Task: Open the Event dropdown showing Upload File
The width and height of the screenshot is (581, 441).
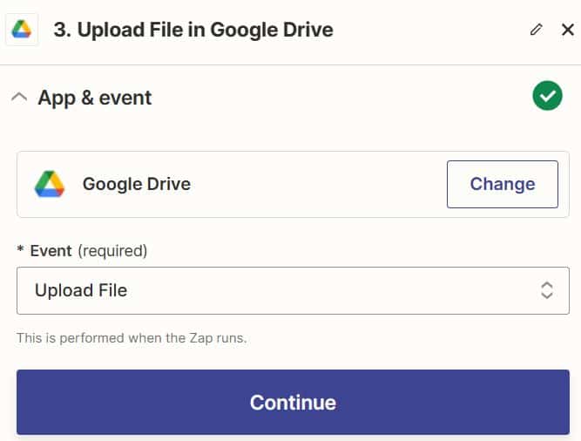Action: 293,290
